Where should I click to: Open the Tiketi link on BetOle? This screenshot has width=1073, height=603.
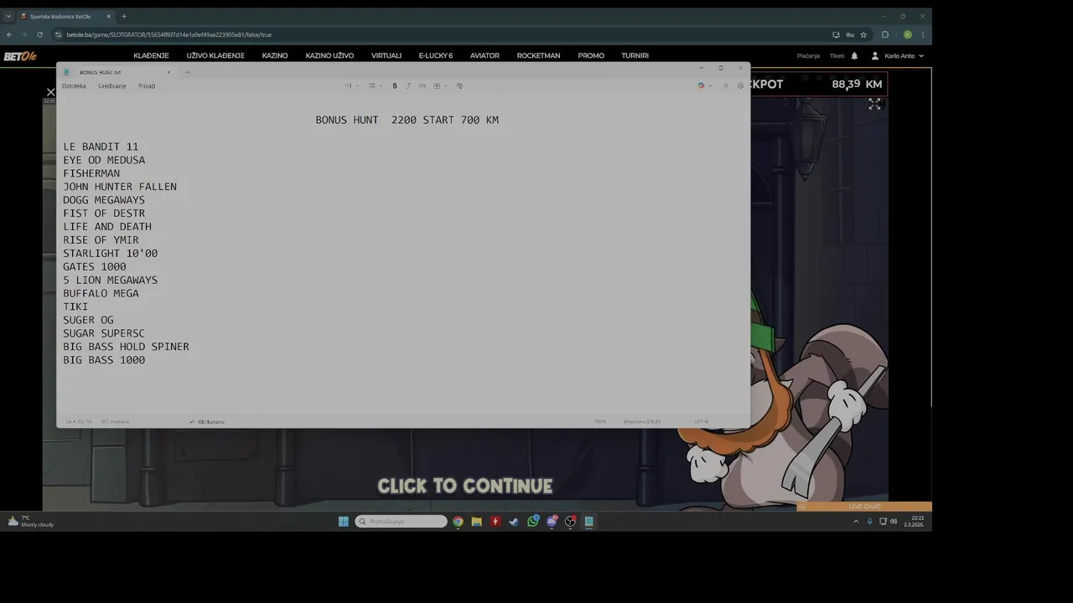pos(837,56)
